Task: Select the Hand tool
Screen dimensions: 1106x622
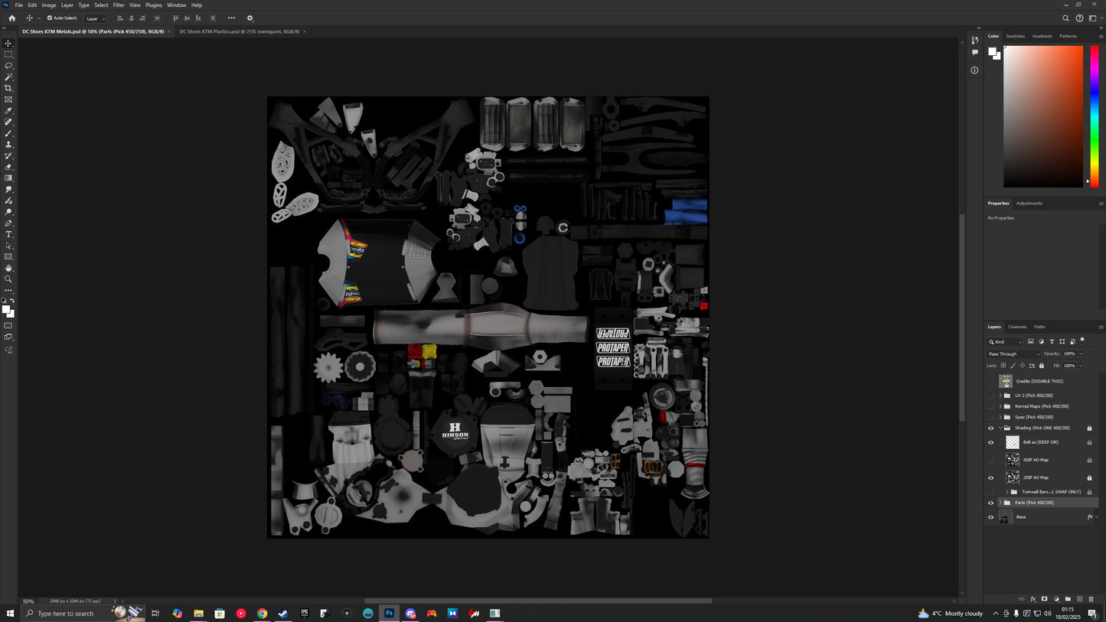Action: 8,269
